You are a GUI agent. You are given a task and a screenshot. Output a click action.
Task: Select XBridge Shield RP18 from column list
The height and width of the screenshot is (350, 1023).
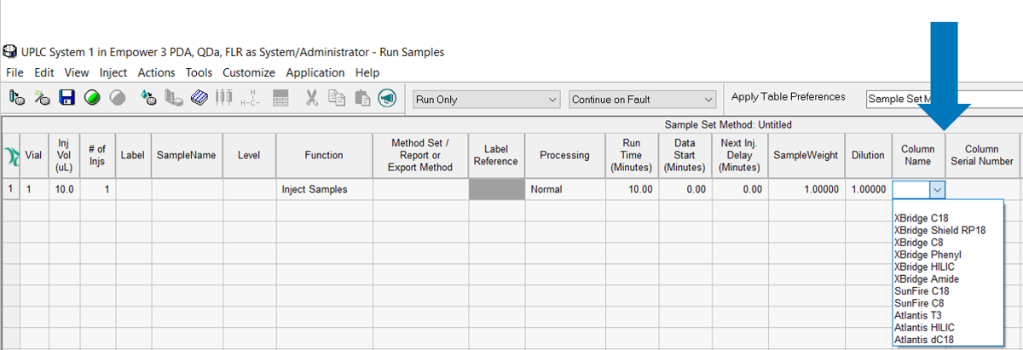pos(939,230)
